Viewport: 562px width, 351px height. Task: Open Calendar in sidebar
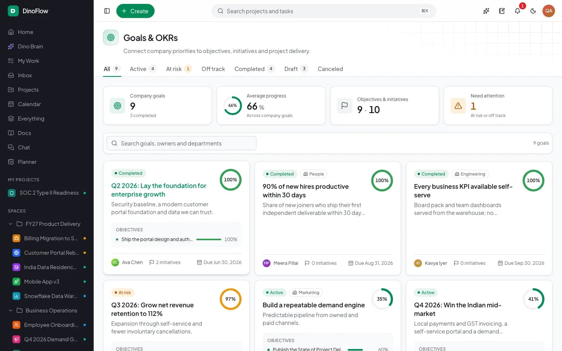click(47, 104)
